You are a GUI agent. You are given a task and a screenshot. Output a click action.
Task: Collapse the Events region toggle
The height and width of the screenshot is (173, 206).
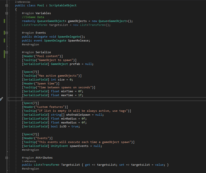7,33
